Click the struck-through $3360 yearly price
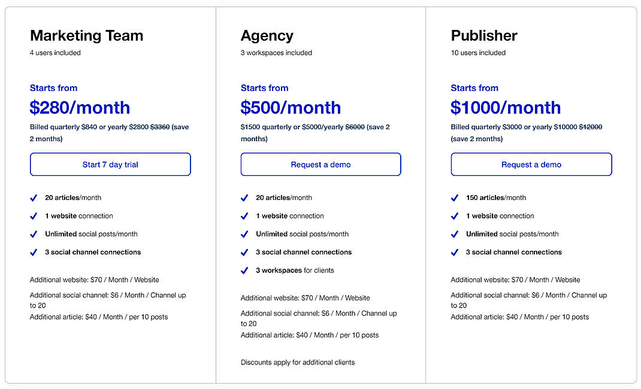The height and width of the screenshot is (389, 641). point(159,127)
